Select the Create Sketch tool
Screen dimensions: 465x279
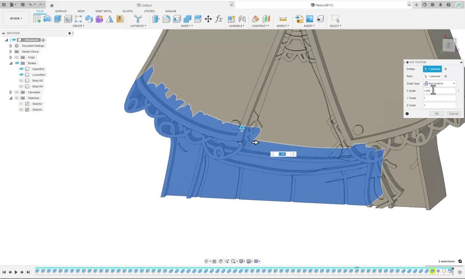[37, 19]
